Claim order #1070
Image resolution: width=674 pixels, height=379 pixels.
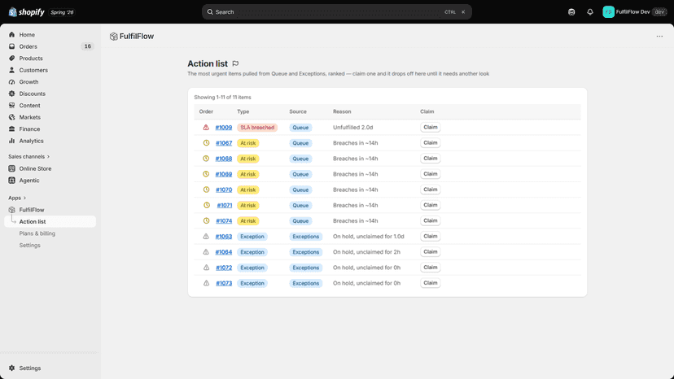pyautogui.click(x=431, y=189)
